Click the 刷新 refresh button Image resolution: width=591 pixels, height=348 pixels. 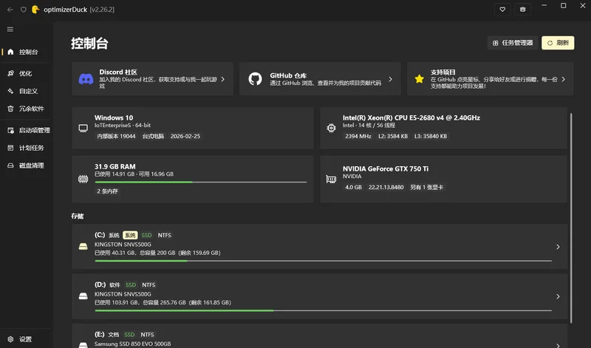558,43
